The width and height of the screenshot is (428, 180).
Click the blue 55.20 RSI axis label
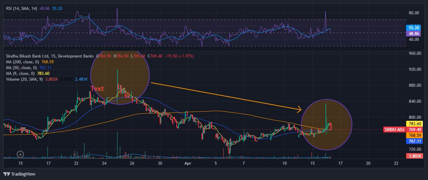413,27
